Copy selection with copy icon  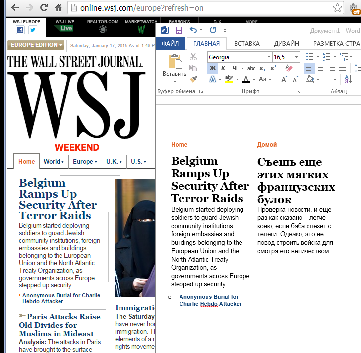193,68
